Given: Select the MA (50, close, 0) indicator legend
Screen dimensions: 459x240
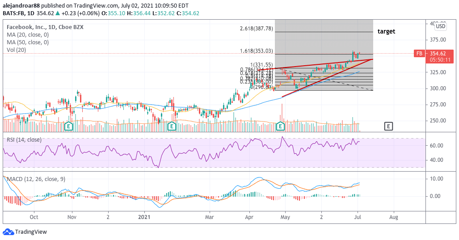Looking at the screenshot, I should [28, 42].
